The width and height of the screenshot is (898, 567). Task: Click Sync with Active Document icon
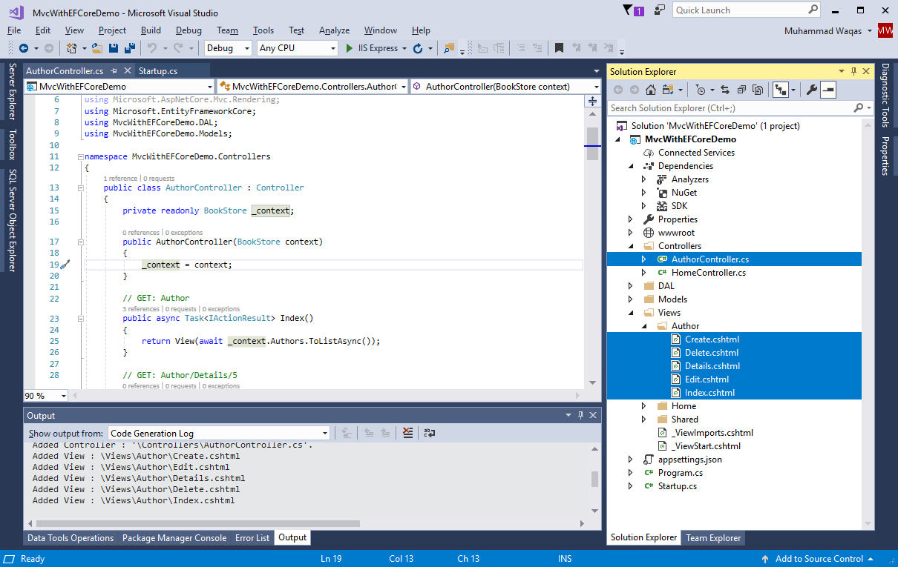tap(725, 90)
